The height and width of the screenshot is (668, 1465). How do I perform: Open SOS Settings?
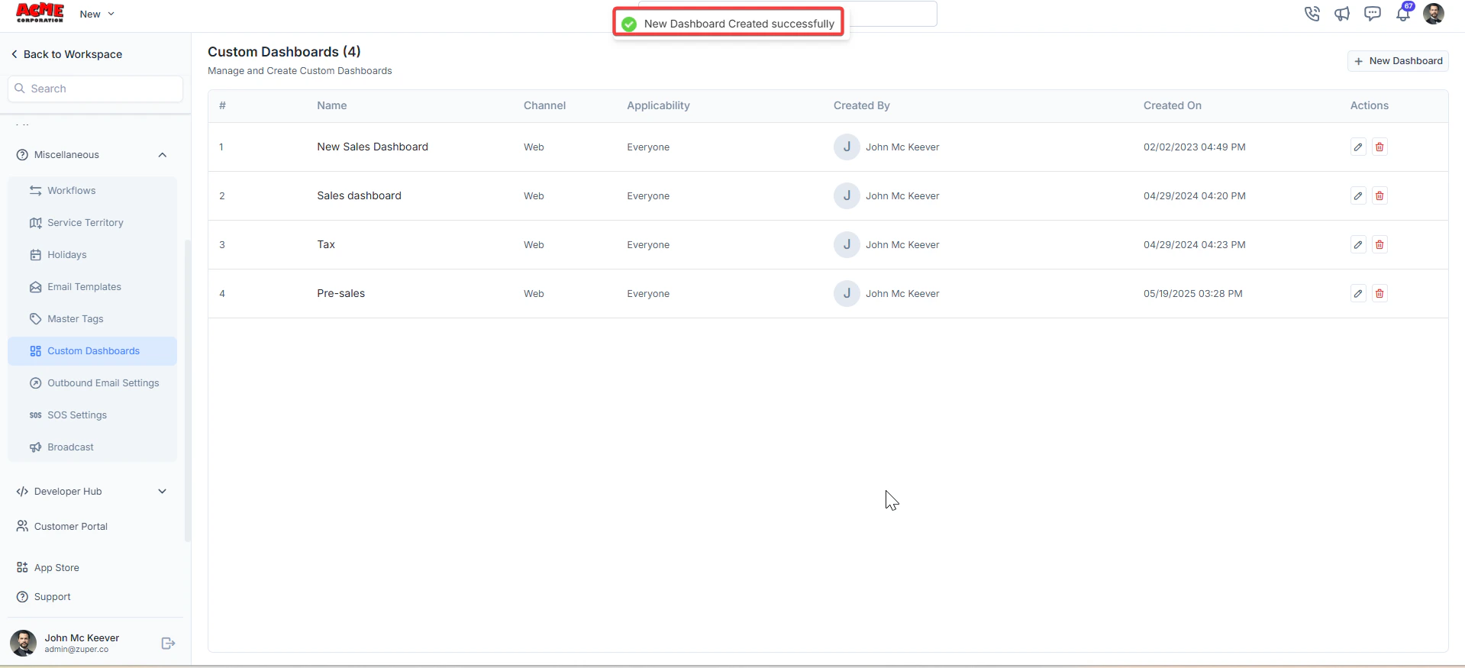(x=92, y=415)
